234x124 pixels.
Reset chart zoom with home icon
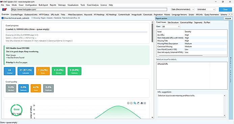[141, 103]
